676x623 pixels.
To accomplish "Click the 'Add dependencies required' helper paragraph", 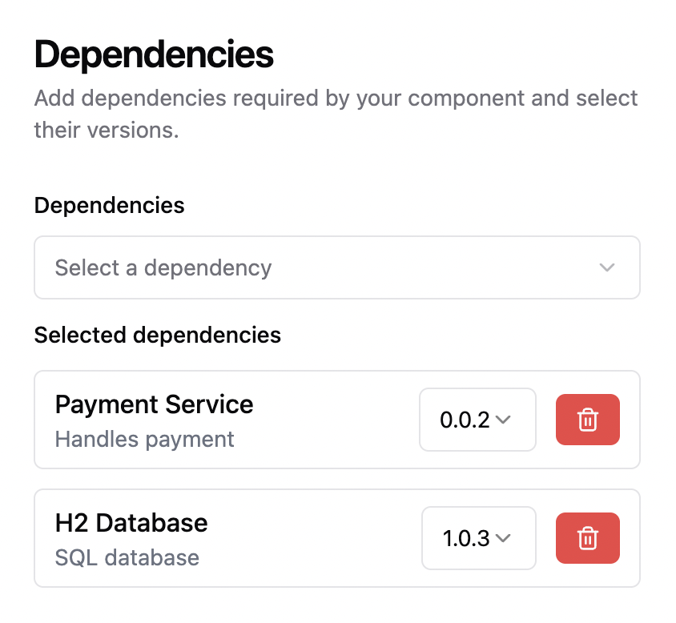I will [336, 114].
